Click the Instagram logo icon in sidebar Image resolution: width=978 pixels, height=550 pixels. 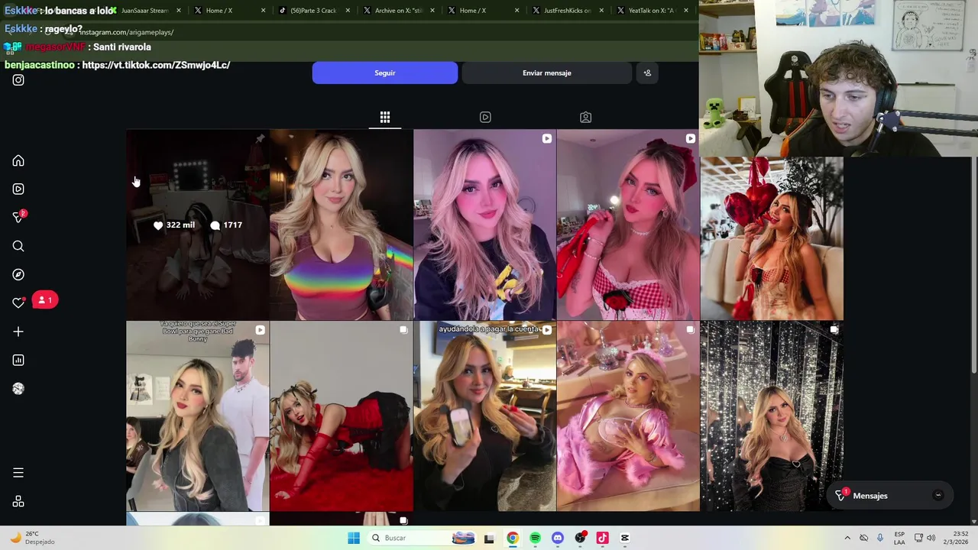click(18, 80)
